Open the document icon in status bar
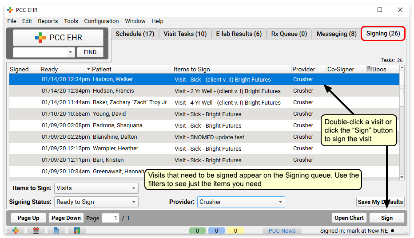The height and width of the screenshot is (238, 414). pos(56,230)
